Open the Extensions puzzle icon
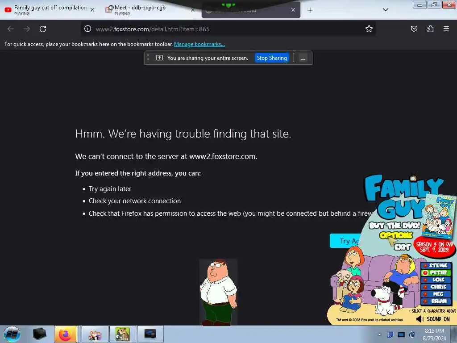This screenshot has height=343, width=457. (x=430, y=29)
